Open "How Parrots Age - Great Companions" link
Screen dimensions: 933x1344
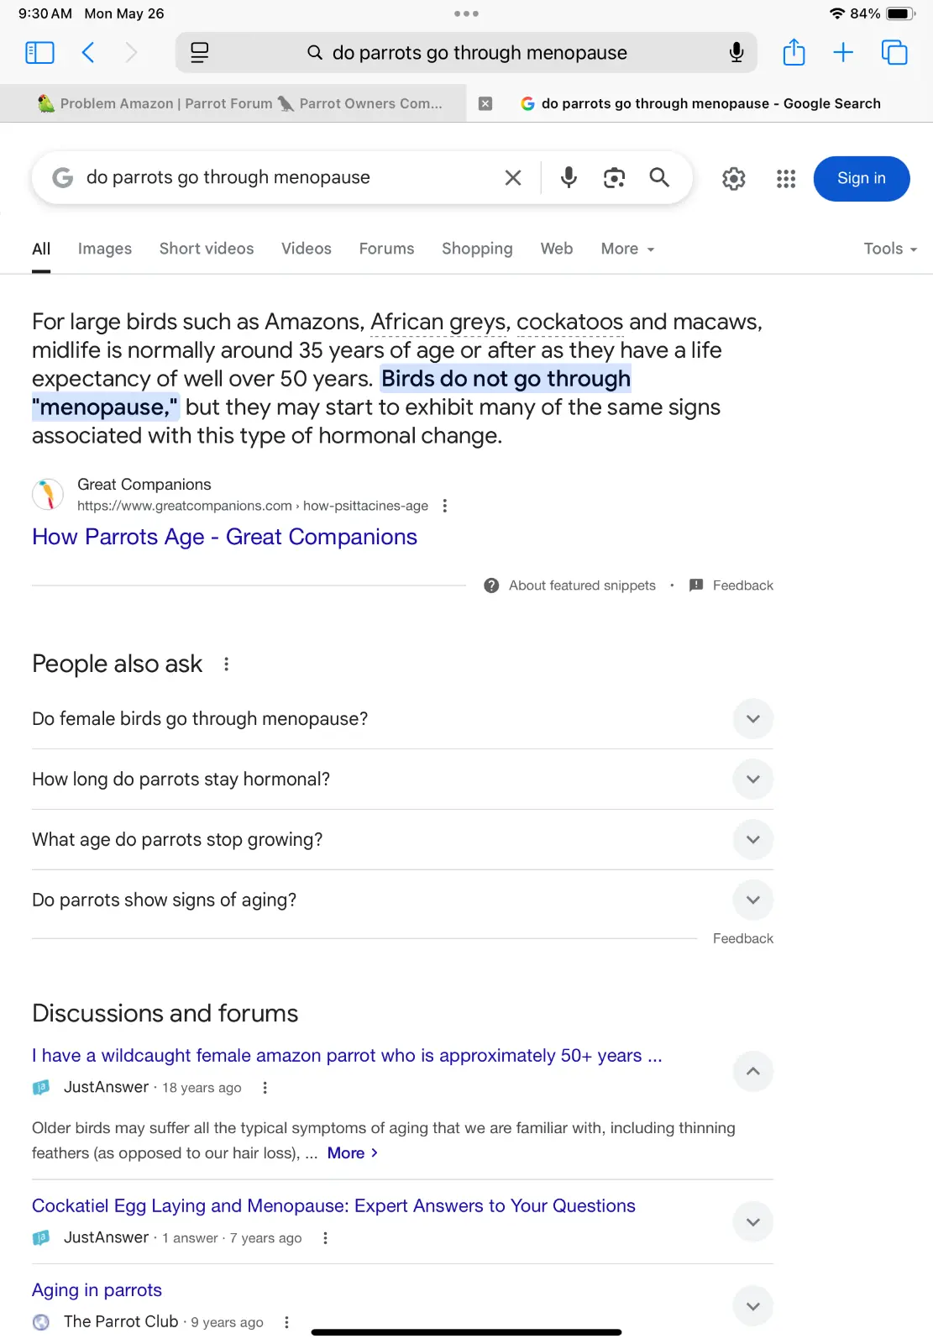tap(224, 537)
